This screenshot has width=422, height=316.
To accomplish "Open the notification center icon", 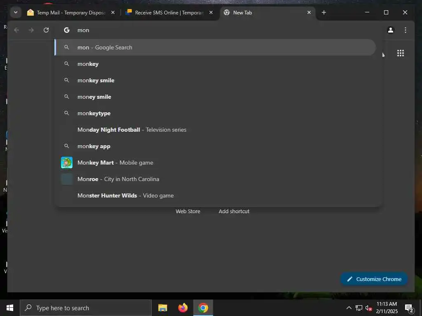I will click(409, 308).
